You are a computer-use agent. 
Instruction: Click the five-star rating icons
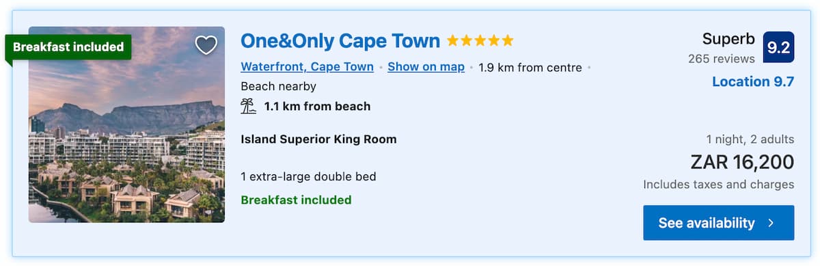480,41
